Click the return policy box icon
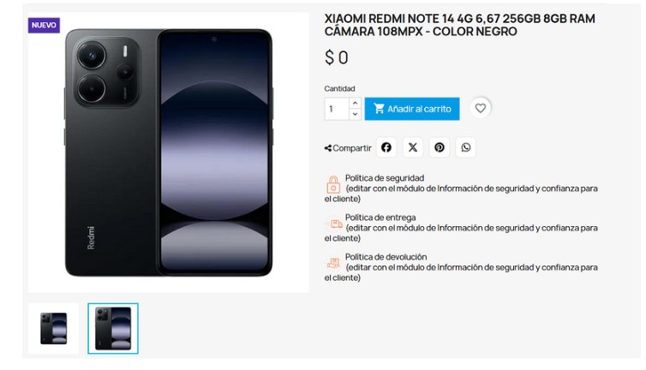 pyautogui.click(x=333, y=263)
